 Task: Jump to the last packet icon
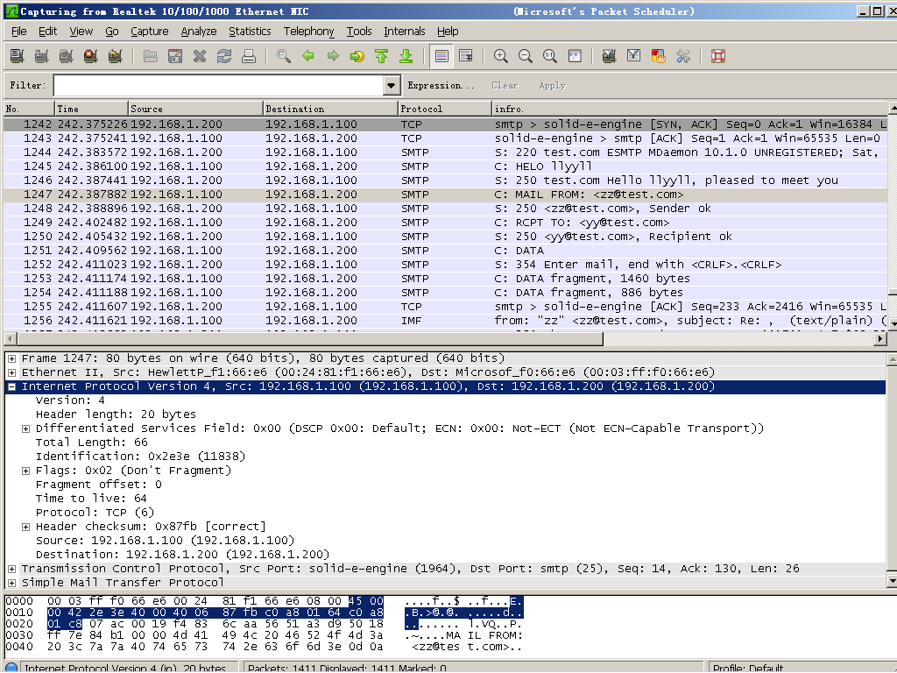[406, 56]
